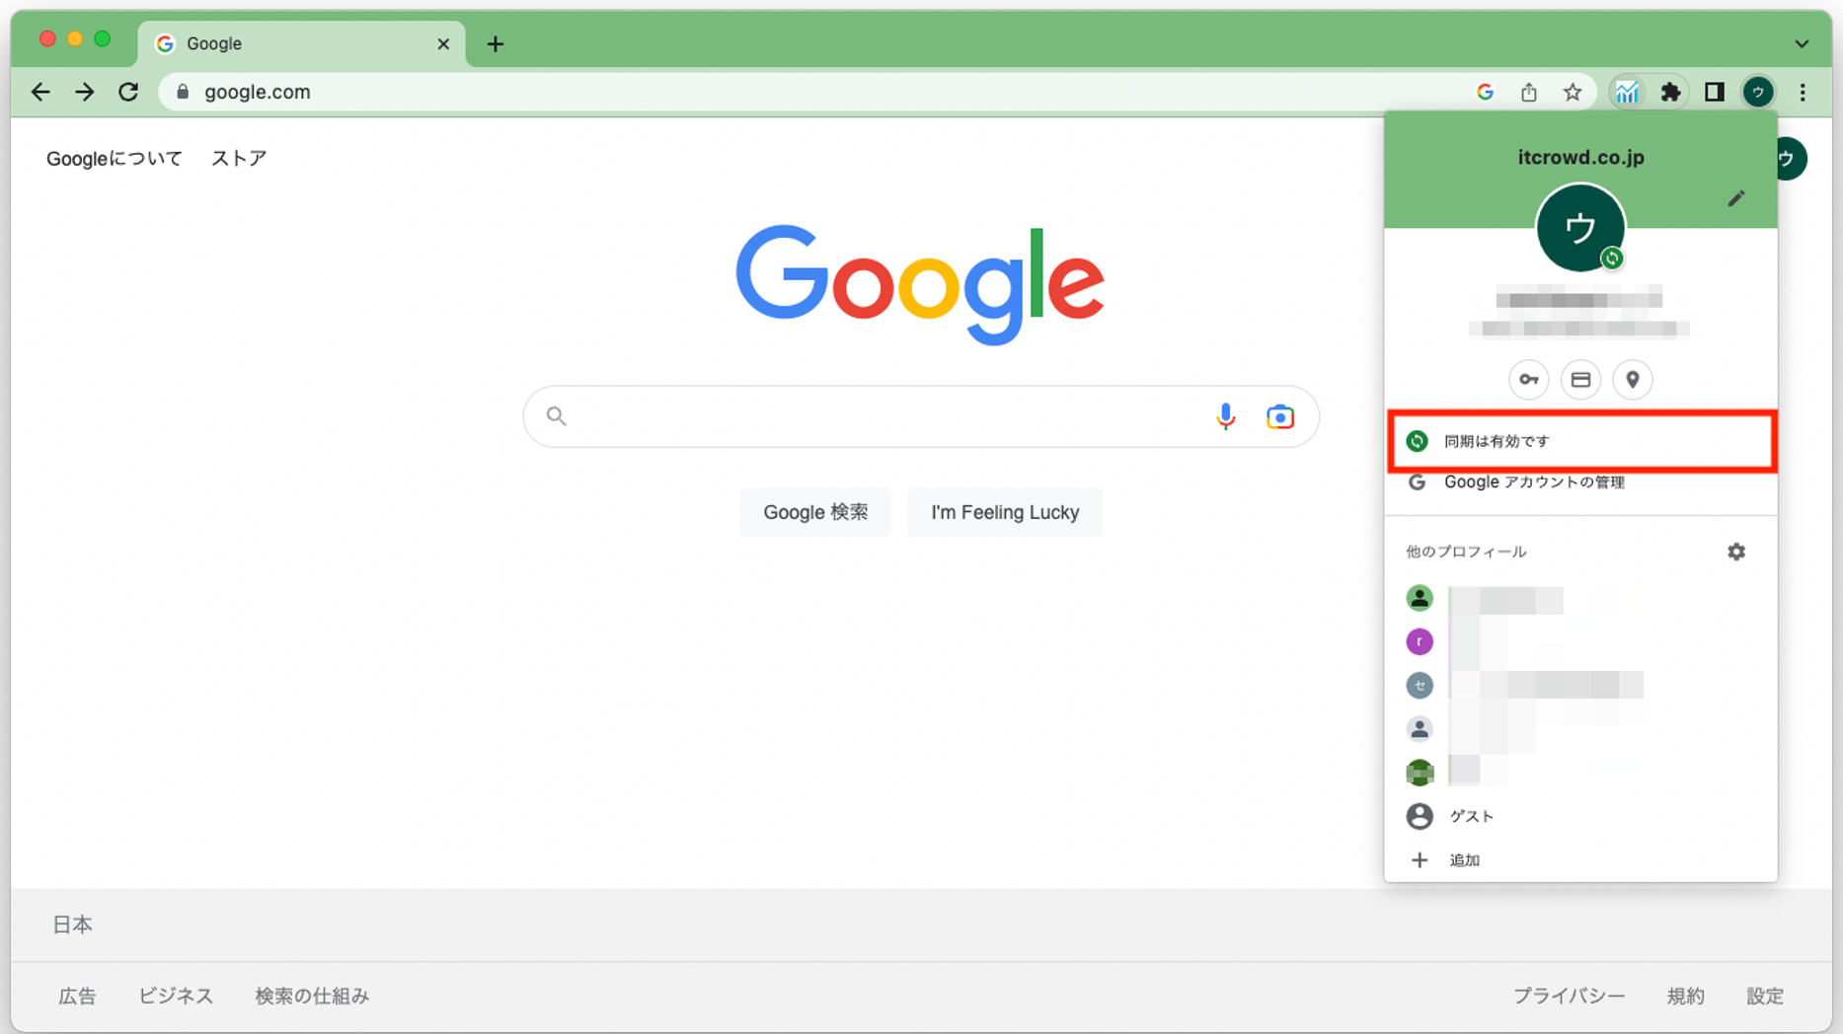Open addresses location pin icon
The height and width of the screenshot is (1034, 1843).
(1633, 380)
